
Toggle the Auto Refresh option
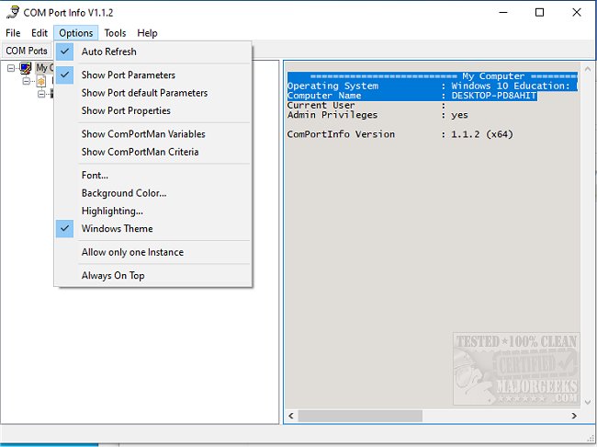(109, 52)
